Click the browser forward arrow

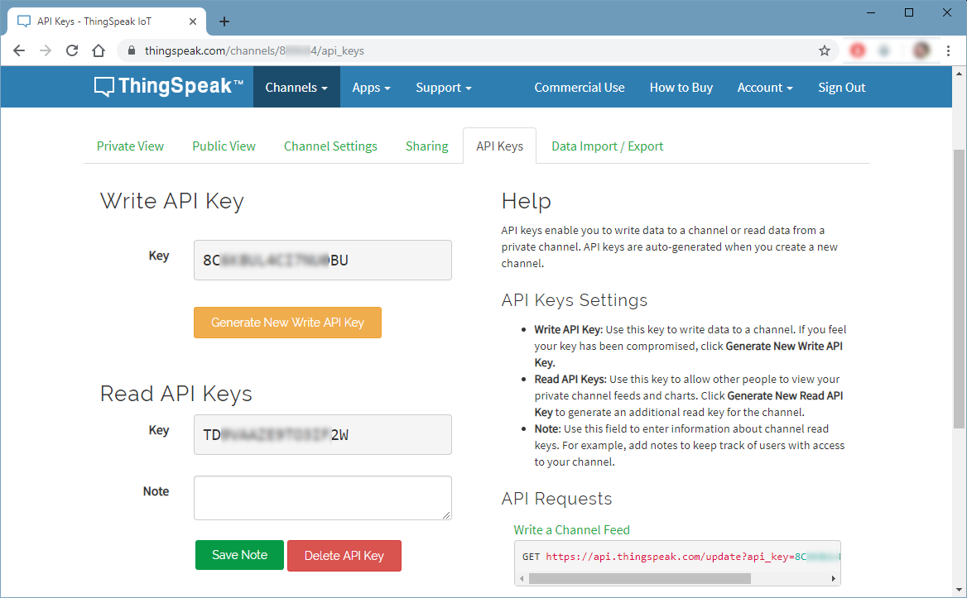[x=46, y=50]
